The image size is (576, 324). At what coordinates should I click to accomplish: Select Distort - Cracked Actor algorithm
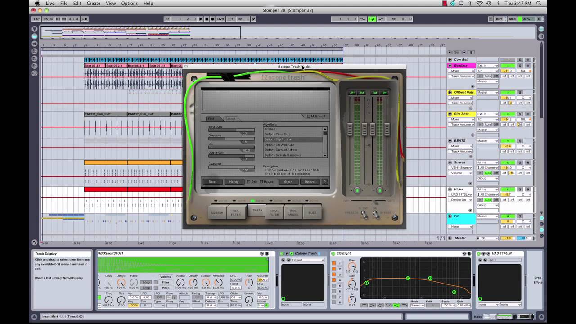tap(292, 145)
